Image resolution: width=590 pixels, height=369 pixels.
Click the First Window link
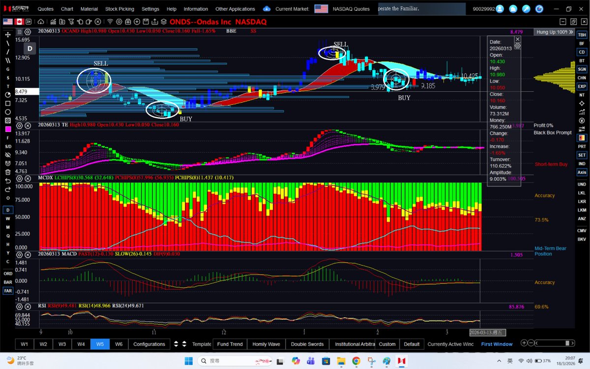(497, 344)
